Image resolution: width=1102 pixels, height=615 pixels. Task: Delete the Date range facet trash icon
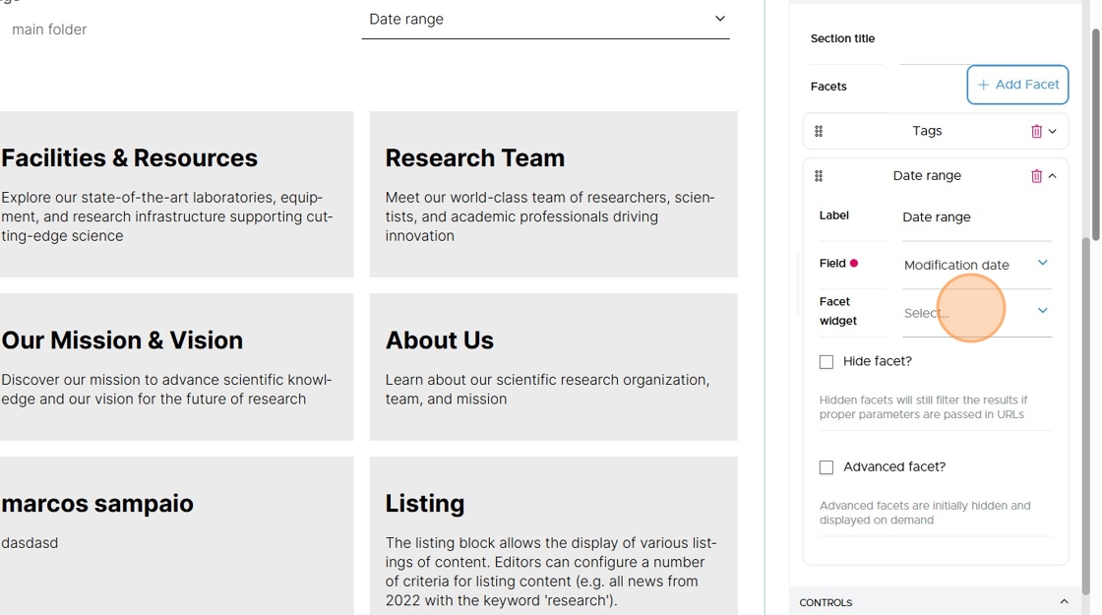(1036, 176)
